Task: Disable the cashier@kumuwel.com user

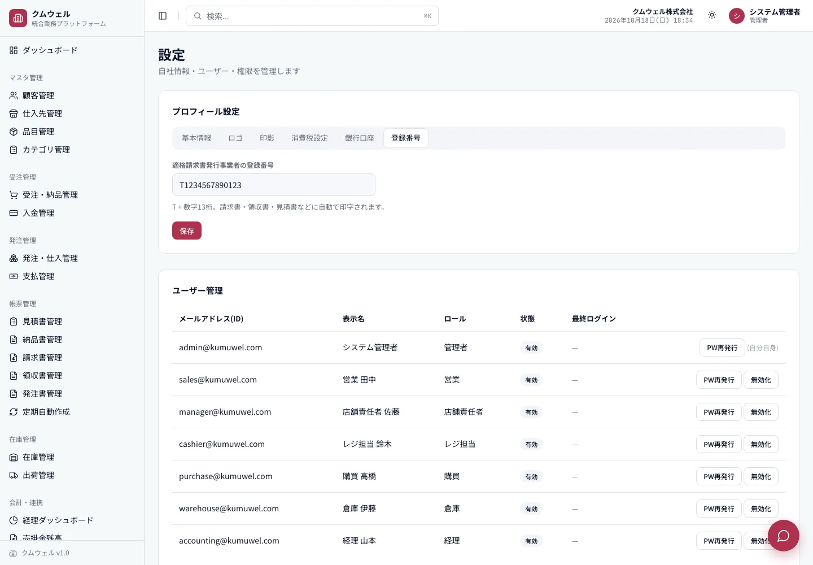Action: [761, 444]
